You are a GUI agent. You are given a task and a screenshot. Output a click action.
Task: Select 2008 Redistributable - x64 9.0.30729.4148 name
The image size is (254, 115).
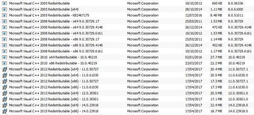click(56, 27)
